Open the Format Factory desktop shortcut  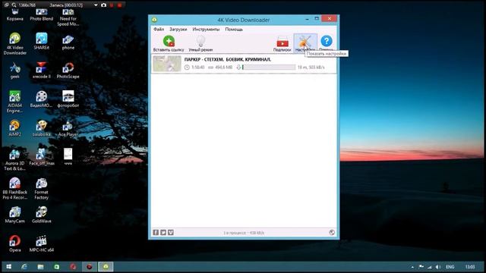coord(41,189)
